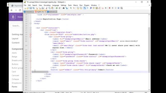166x93 pixels.
Task: Switch to the style.css tab
Action: [x=52, y=12]
